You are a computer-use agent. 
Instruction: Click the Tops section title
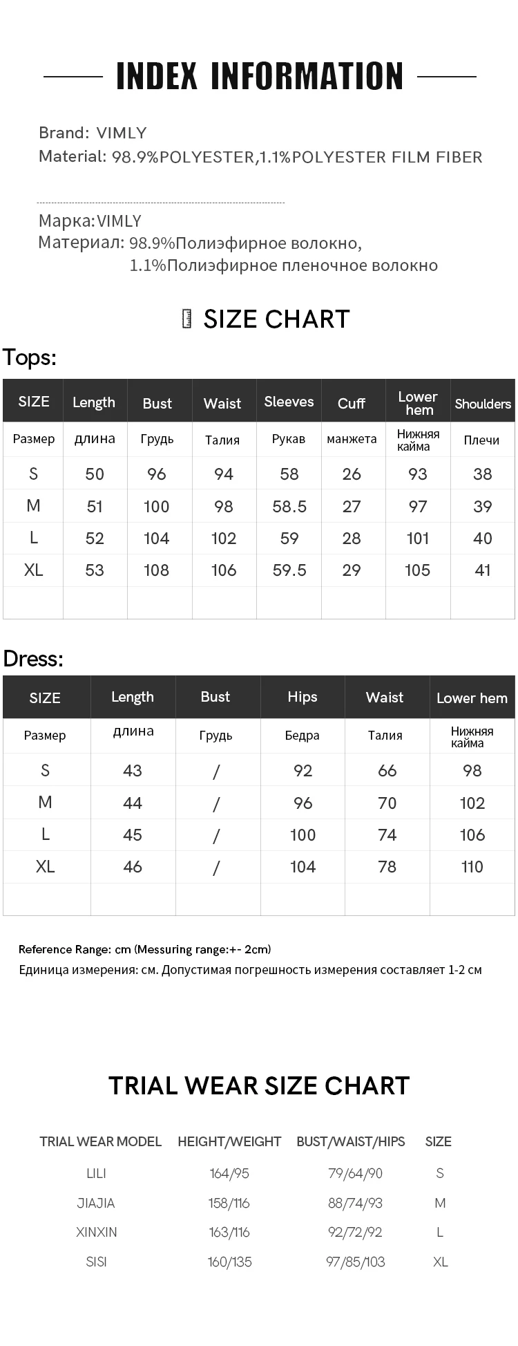coord(30,357)
